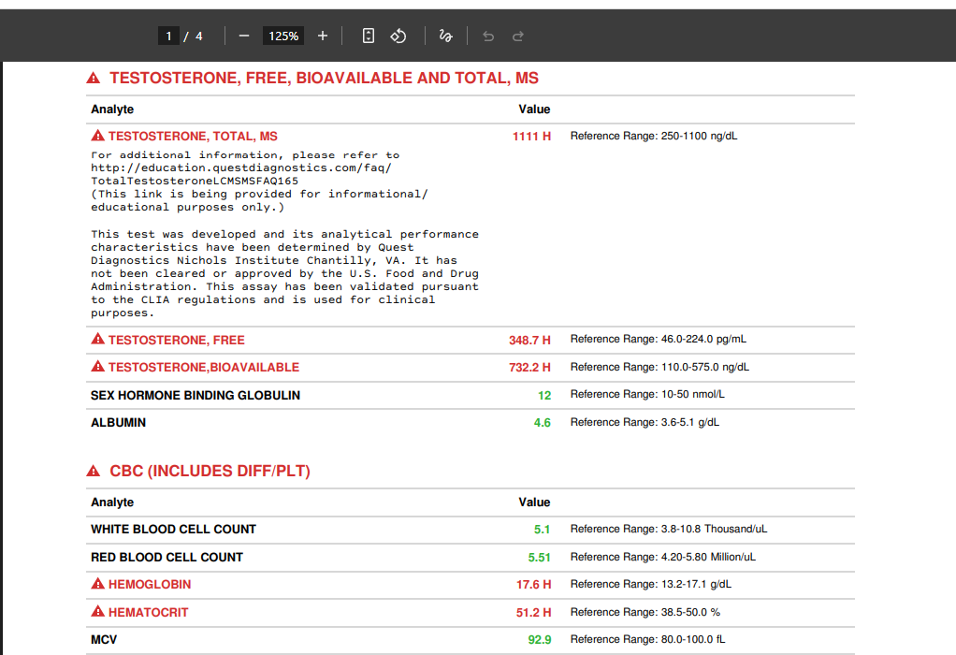Viewport: 956px width, 655px height.
Task: Click the fit to page icon
Action: pyautogui.click(x=369, y=36)
